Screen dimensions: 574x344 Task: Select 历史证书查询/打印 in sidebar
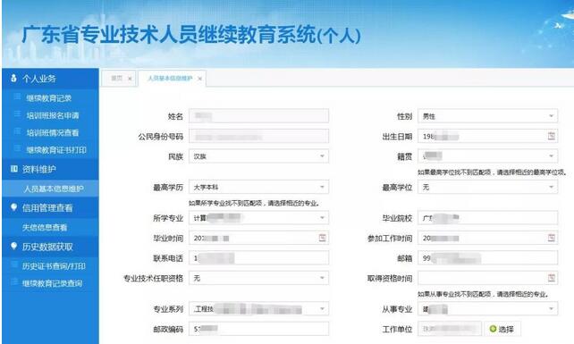[x=54, y=266]
